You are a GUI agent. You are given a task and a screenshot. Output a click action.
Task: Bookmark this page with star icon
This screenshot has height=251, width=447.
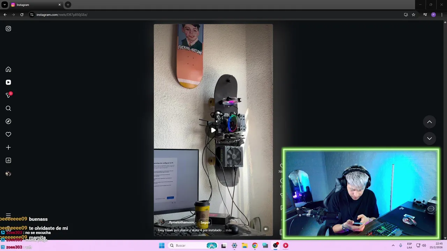point(413,15)
